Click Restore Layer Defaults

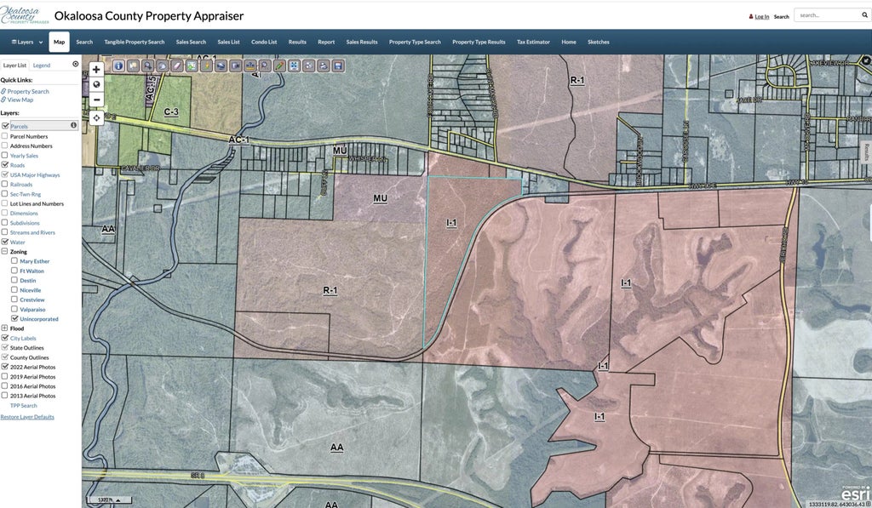coord(27,416)
